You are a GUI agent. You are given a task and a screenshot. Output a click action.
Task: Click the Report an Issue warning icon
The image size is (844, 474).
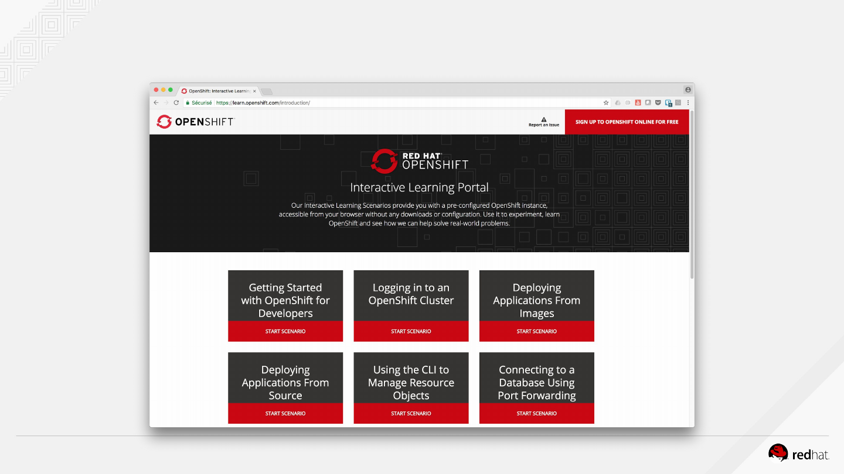(544, 119)
